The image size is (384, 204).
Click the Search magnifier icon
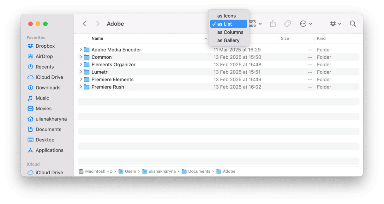click(353, 24)
